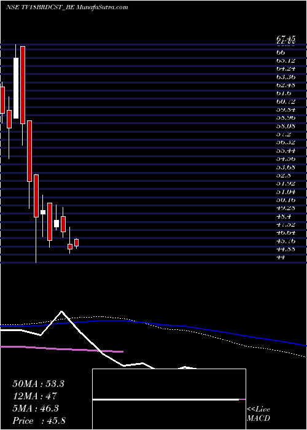Click the peak of the white indicator line
This screenshot has height=430, width=307.
point(61,311)
